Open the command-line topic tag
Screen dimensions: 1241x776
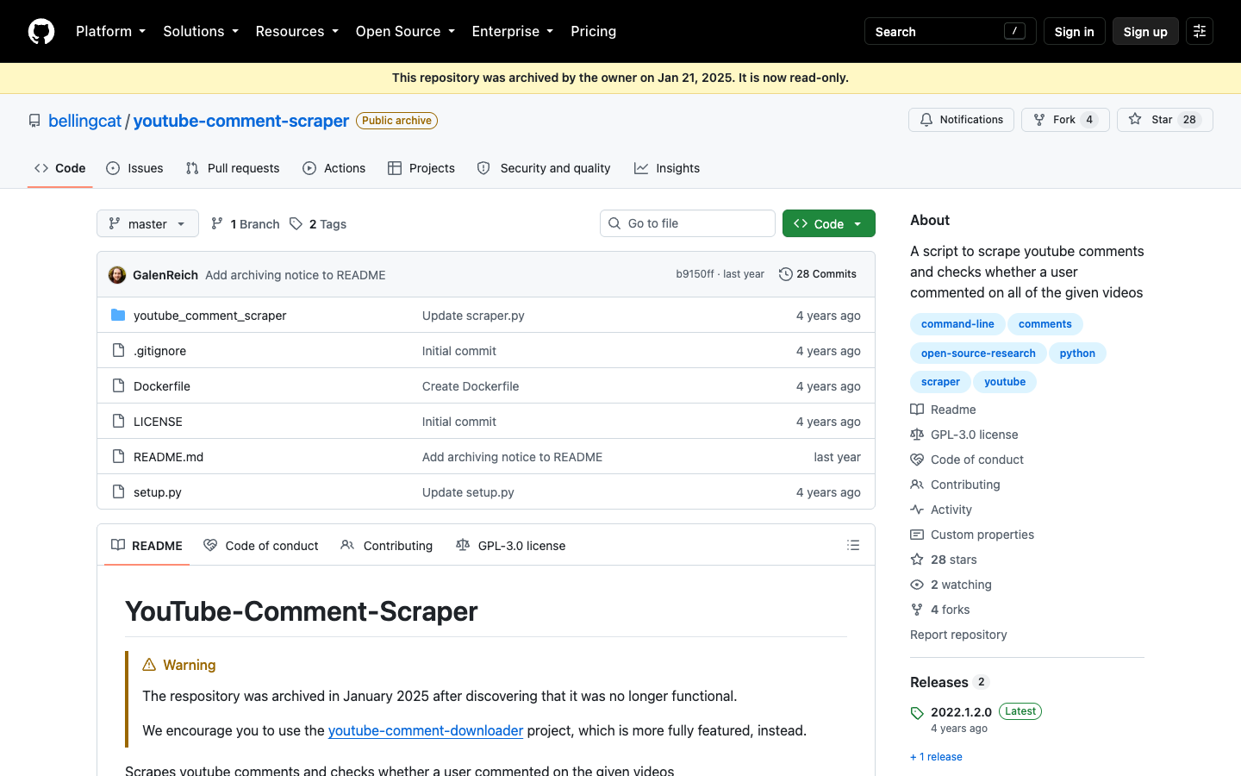pyautogui.click(x=957, y=324)
